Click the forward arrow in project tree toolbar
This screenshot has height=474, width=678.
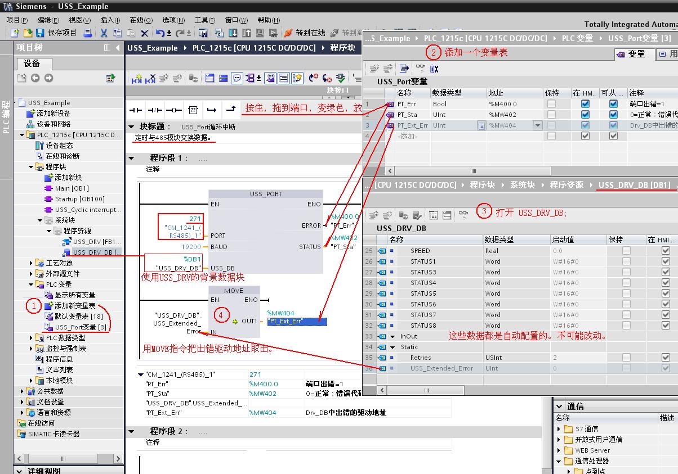[x=48, y=78]
